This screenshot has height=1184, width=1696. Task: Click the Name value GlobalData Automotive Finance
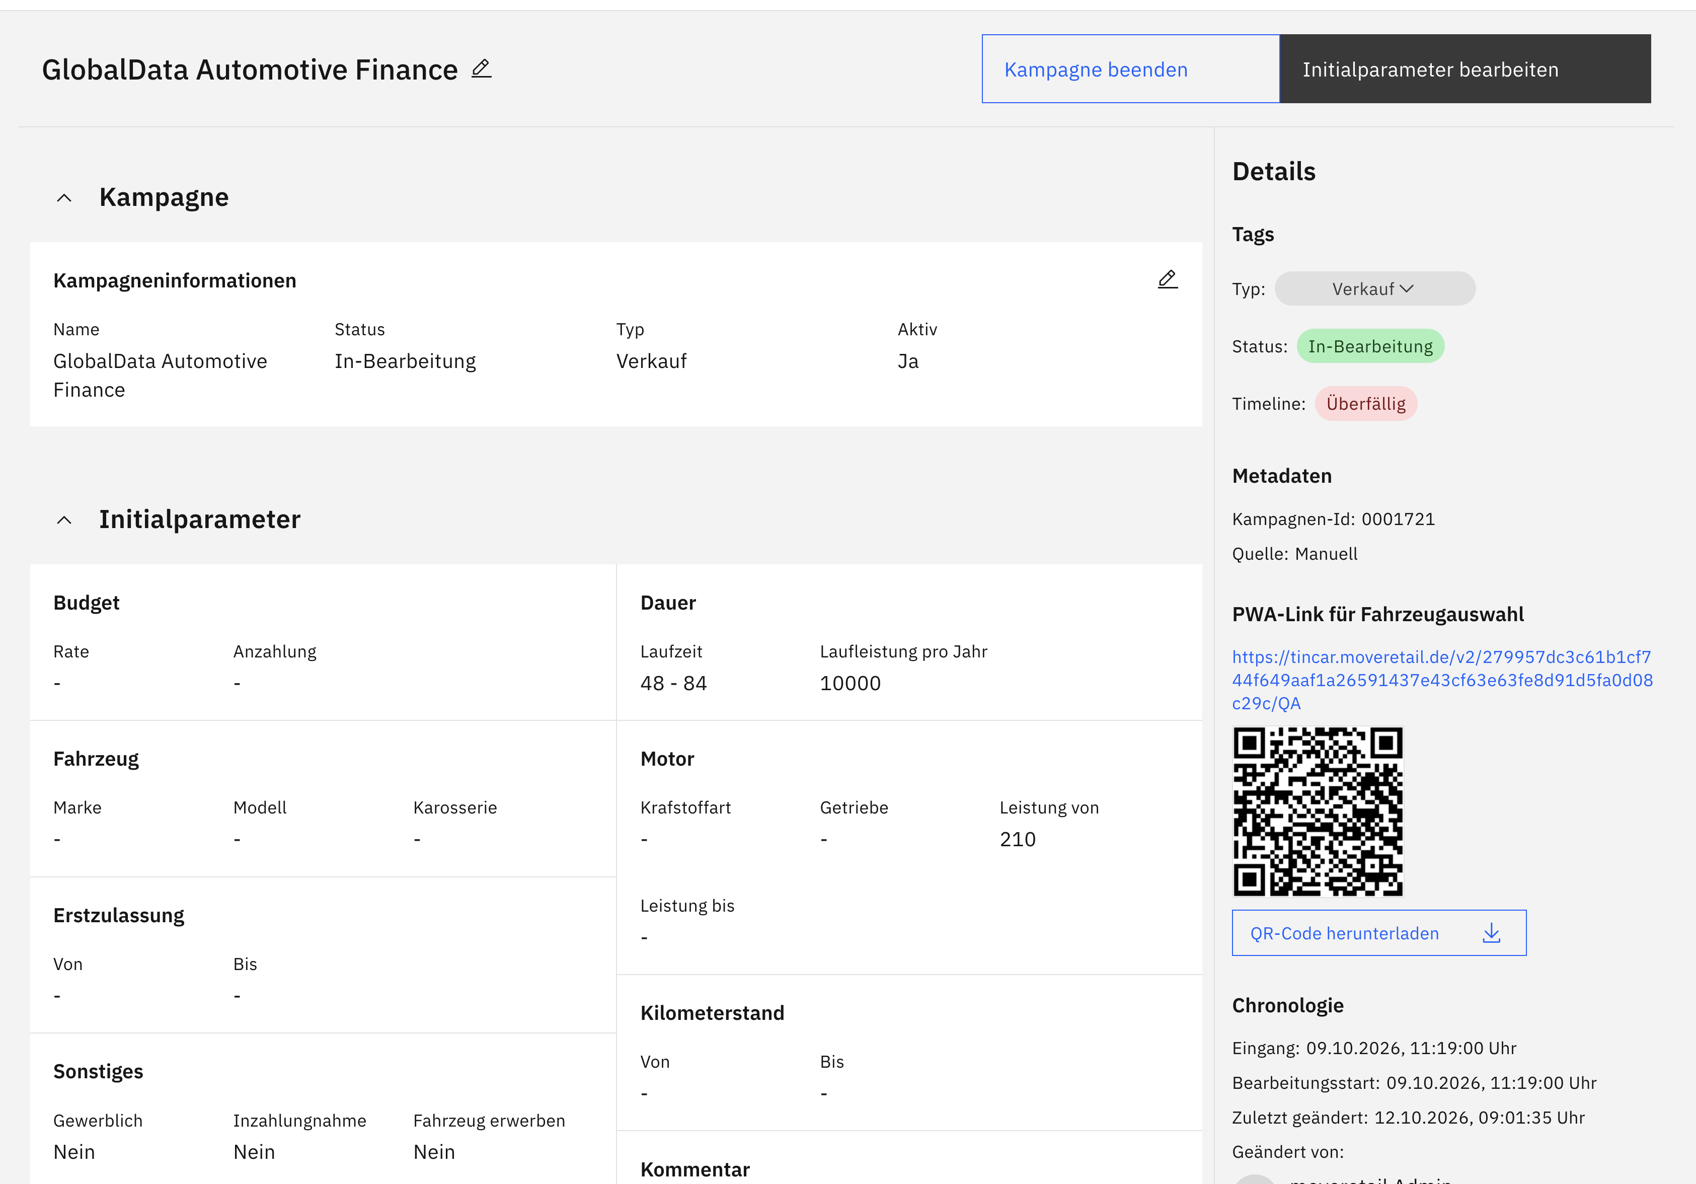(x=161, y=376)
